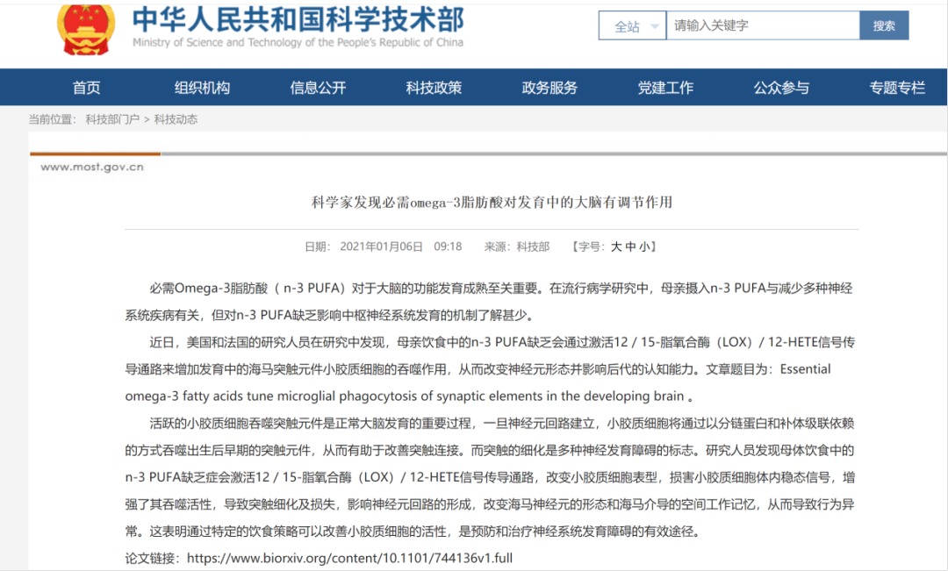Click the Ministry of Science and Technology English subtitle
Image resolution: width=948 pixels, height=571 pixels.
point(298,42)
